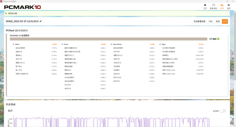Click the scrollbar up arrow

[x=235, y=11]
